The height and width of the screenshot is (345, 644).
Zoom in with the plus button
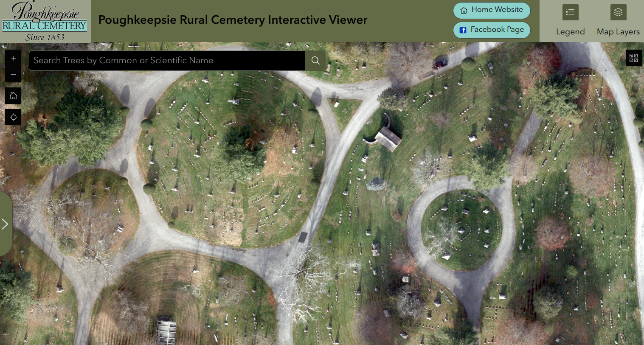[x=13, y=59]
